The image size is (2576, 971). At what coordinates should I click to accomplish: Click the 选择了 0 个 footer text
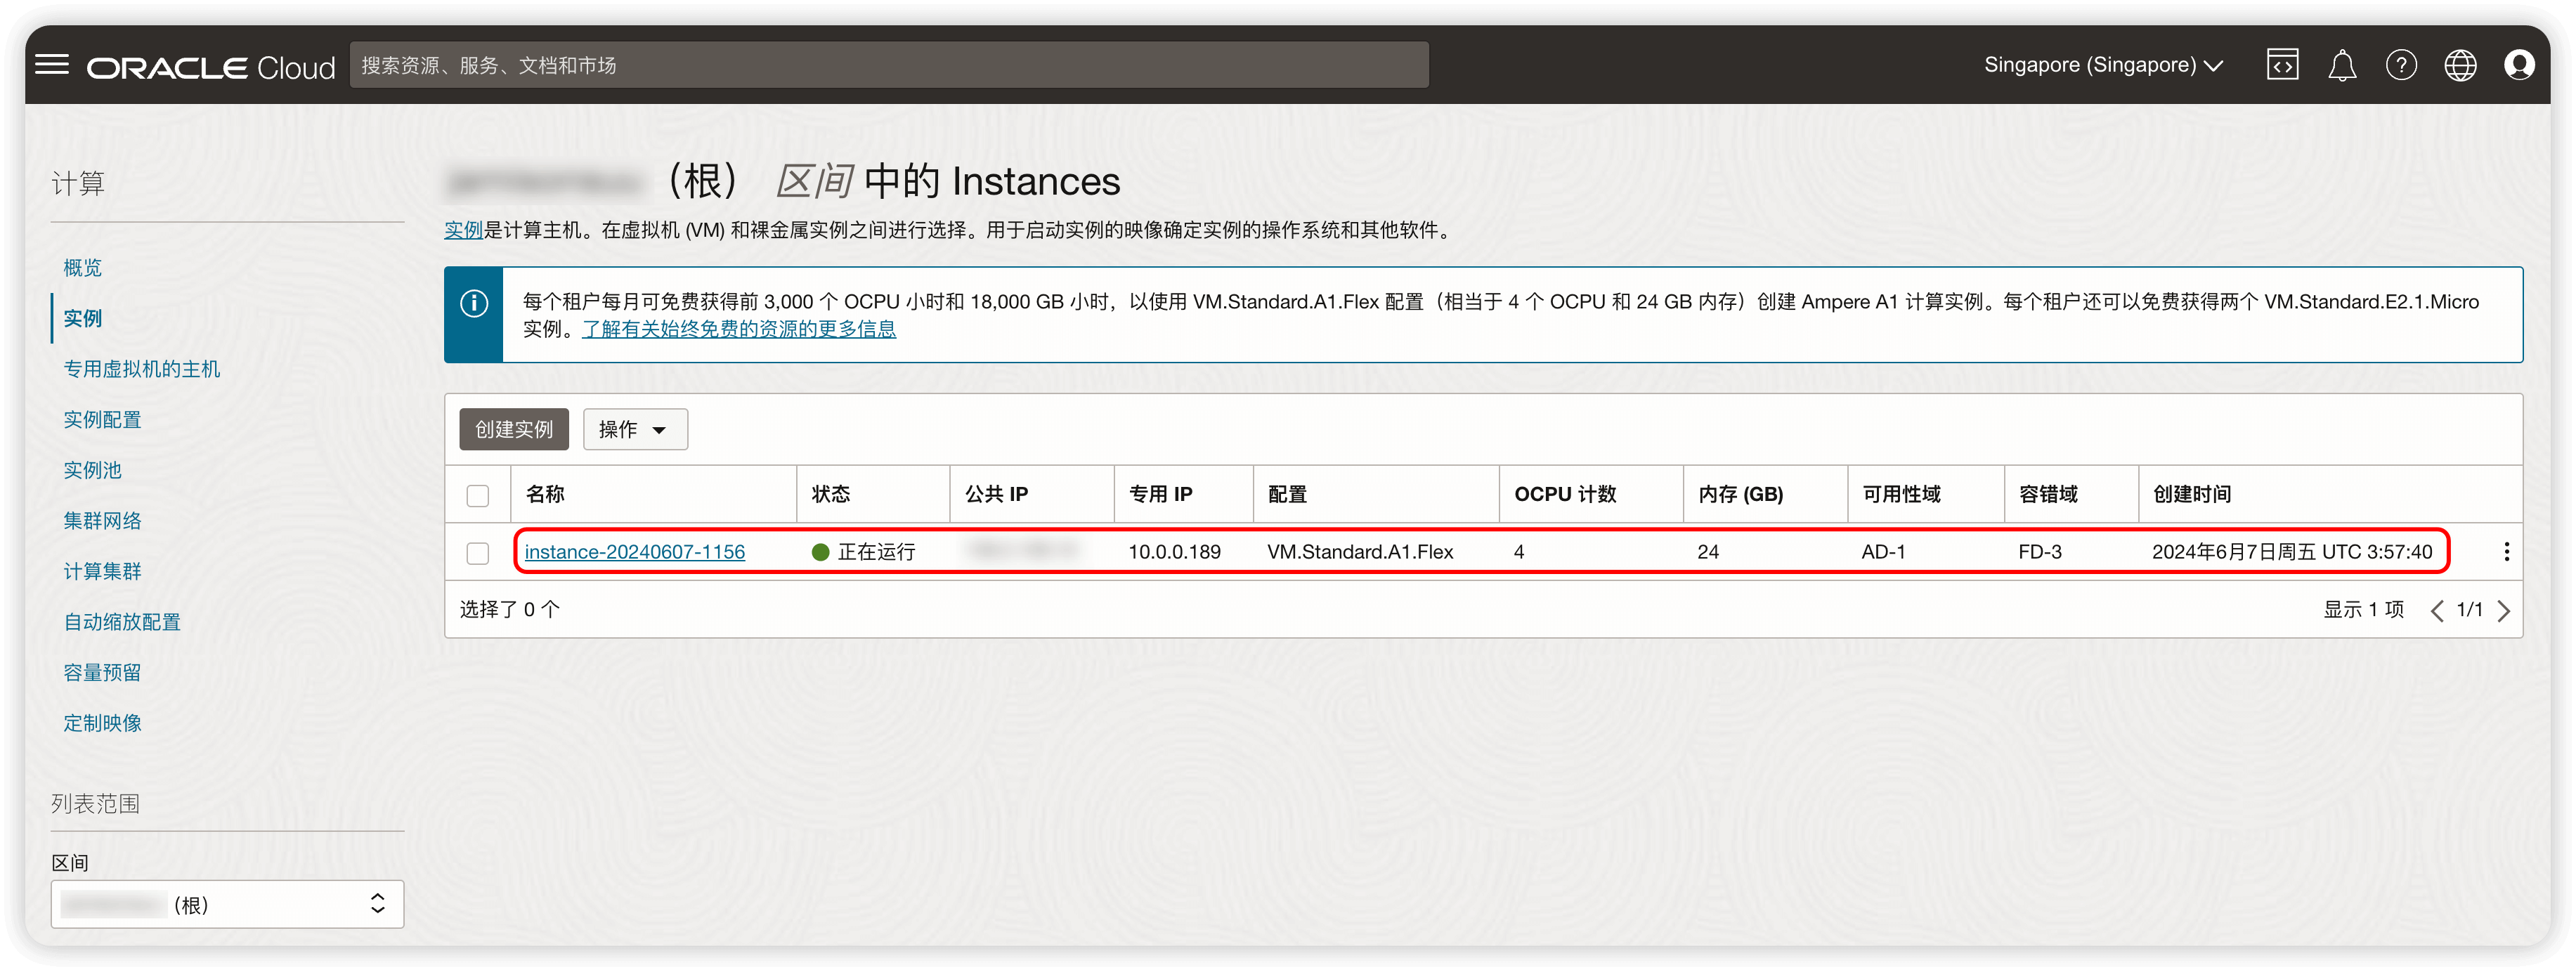(x=510, y=610)
